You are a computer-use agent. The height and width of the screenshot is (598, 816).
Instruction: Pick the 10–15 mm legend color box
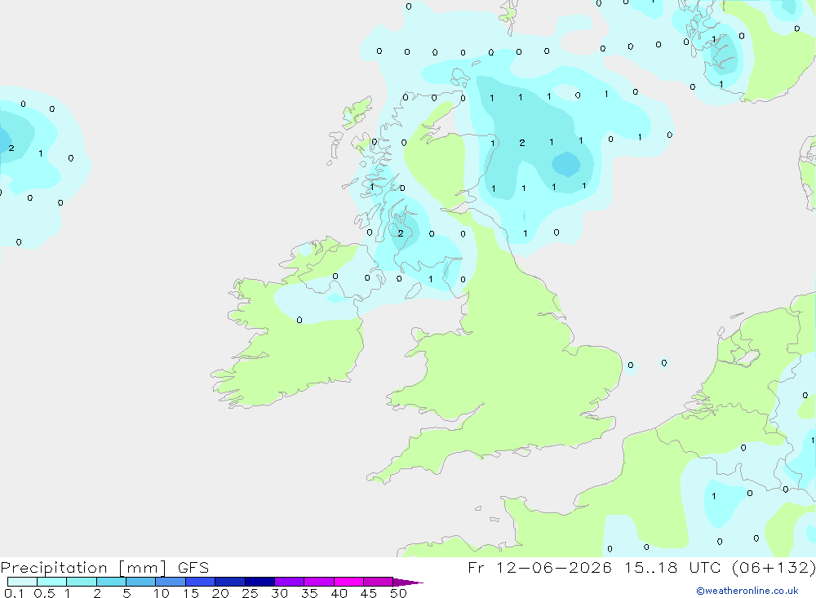(171, 582)
